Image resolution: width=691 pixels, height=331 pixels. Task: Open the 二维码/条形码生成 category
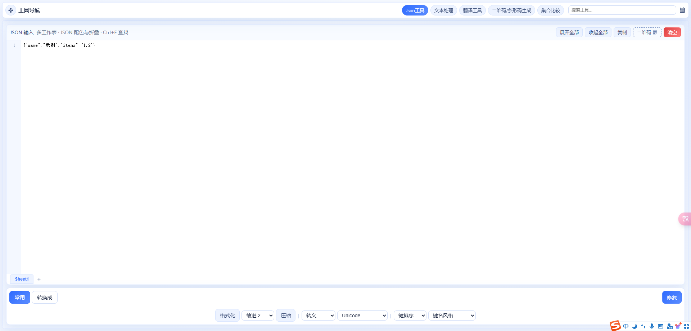coord(511,10)
